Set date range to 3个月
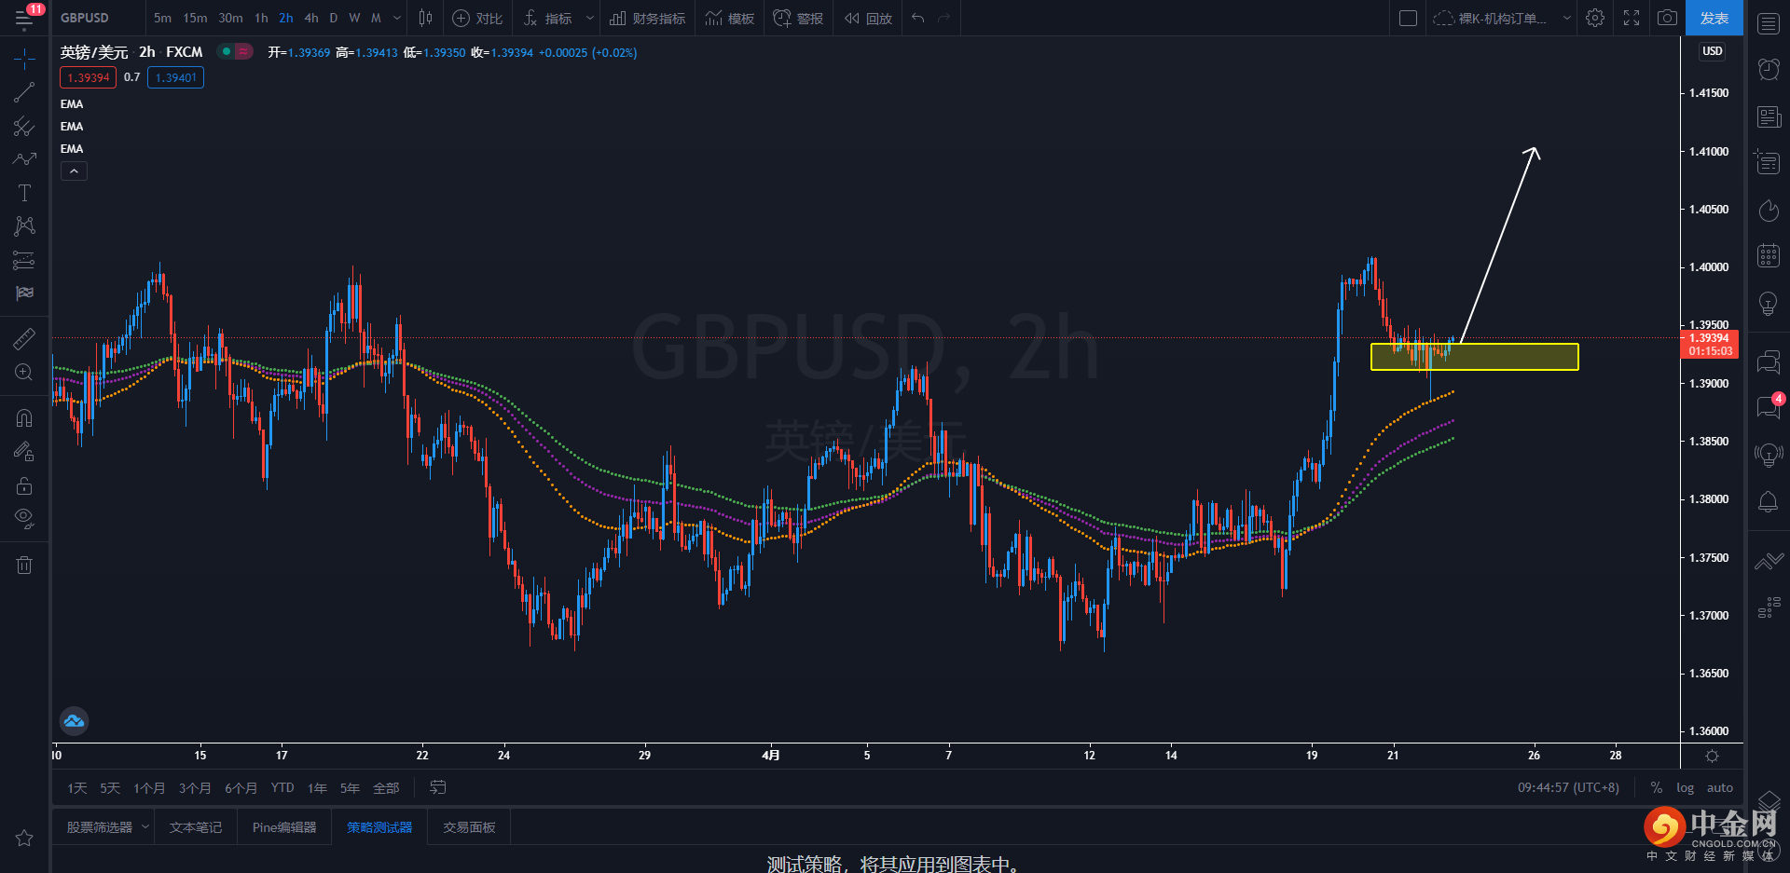Image resolution: width=1790 pixels, height=873 pixels. coord(195,788)
